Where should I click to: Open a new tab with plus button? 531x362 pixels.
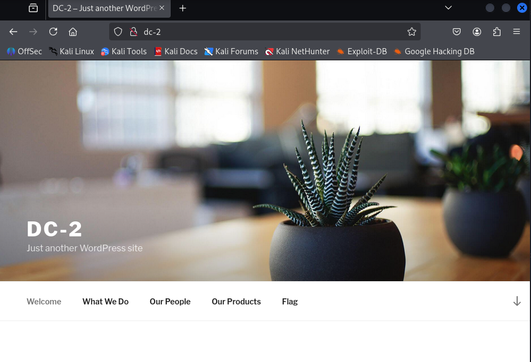183,8
